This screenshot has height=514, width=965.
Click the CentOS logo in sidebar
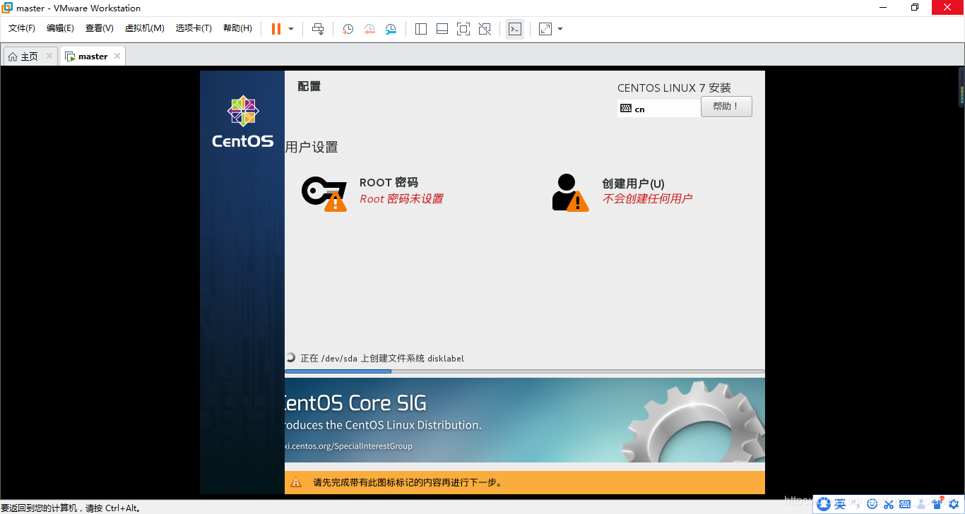(x=243, y=121)
